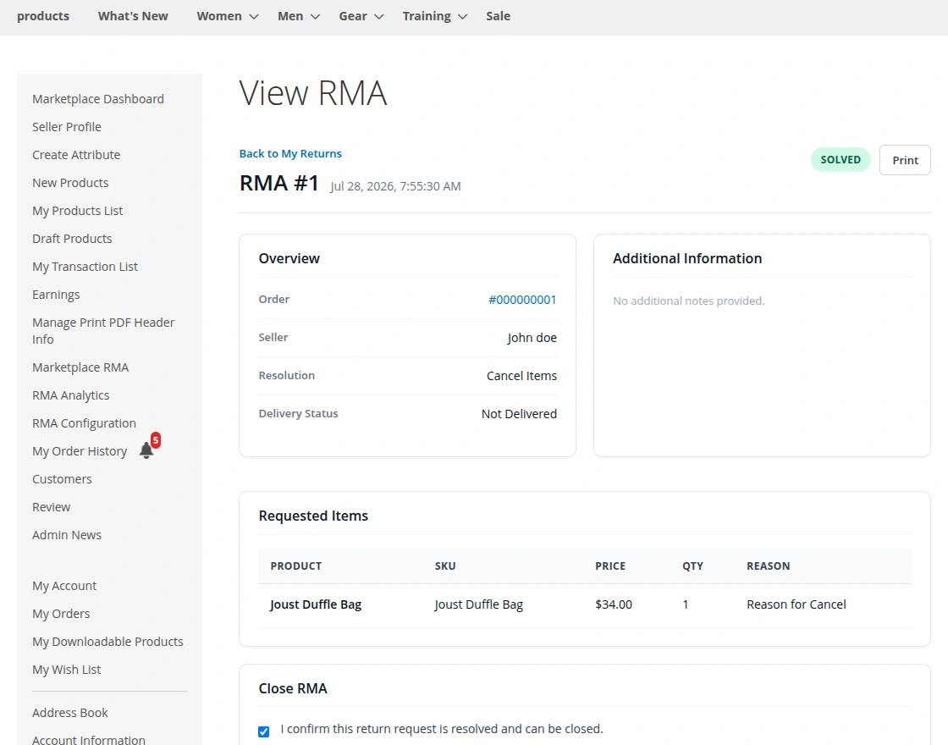Open the Women category label

(219, 16)
